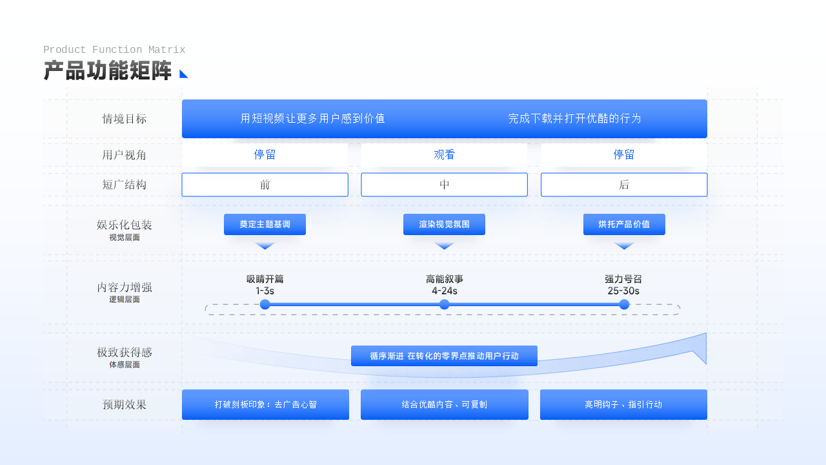
Task: Click the 内容力增强 row label
Action: coord(125,287)
